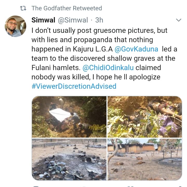This screenshot has height=187, width=187.
Task: Open Simwal's profile picture
Action: tap(16, 26)
